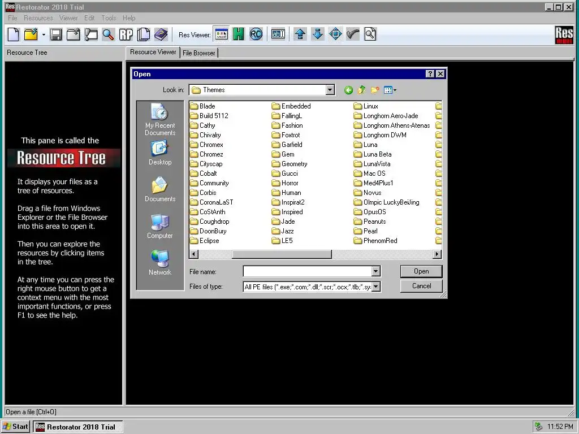Click the Save floppy disk icon
Viewport: 579px width, 434px height.
(56, 34)
